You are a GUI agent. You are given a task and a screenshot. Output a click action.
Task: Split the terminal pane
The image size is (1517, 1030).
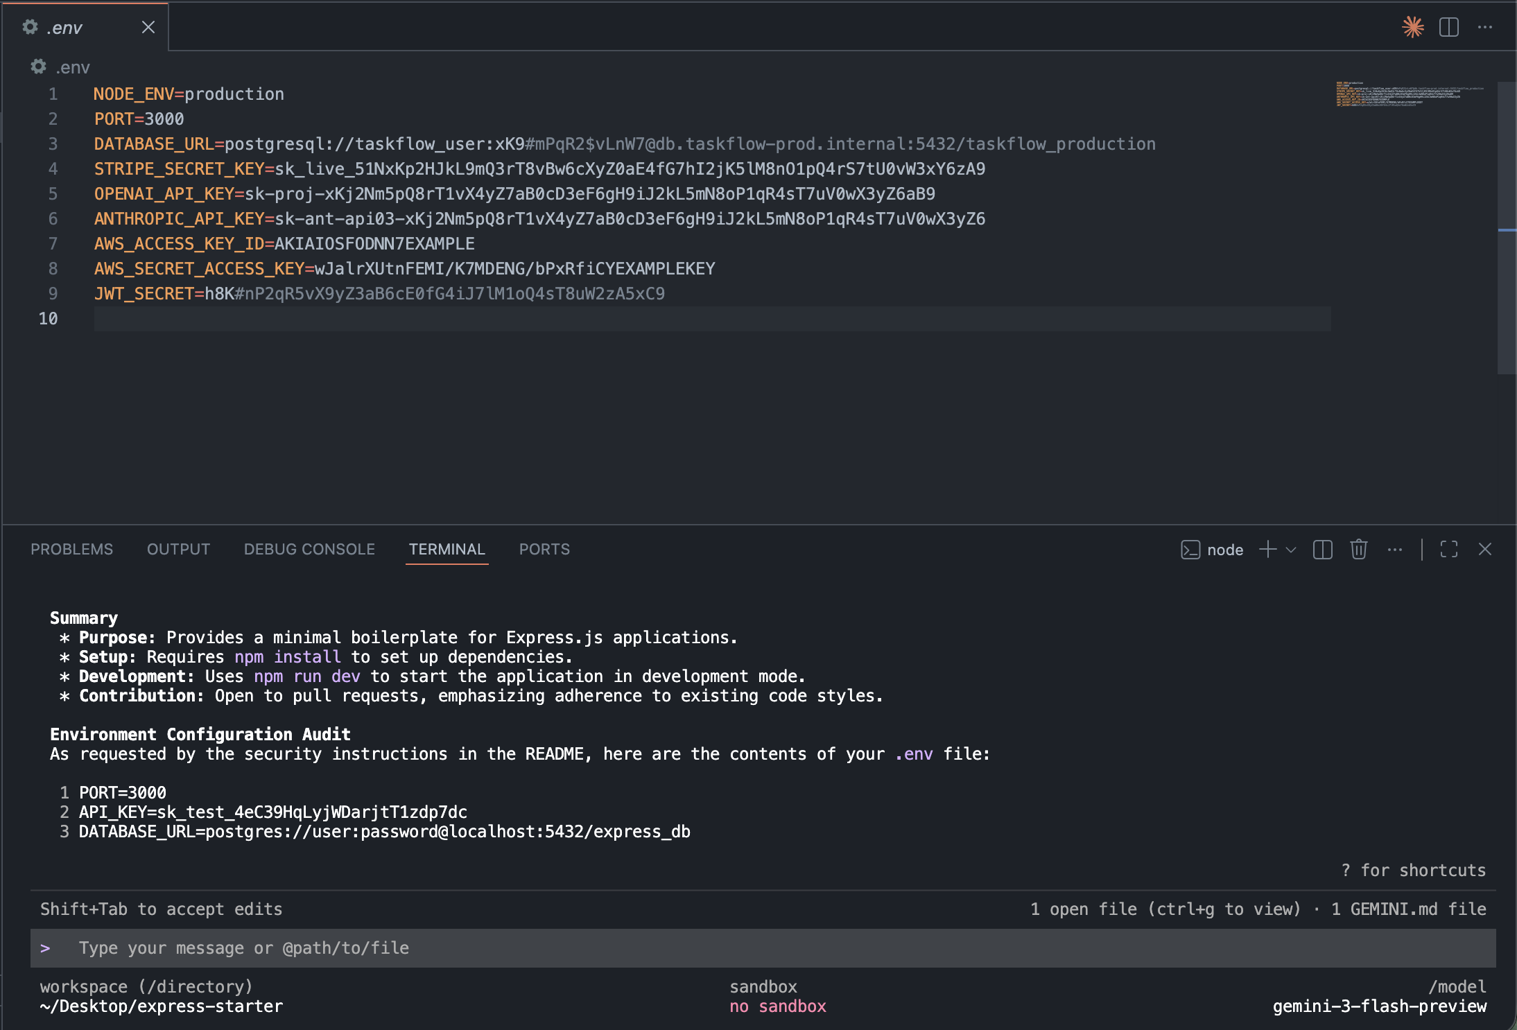point(1324,550)
